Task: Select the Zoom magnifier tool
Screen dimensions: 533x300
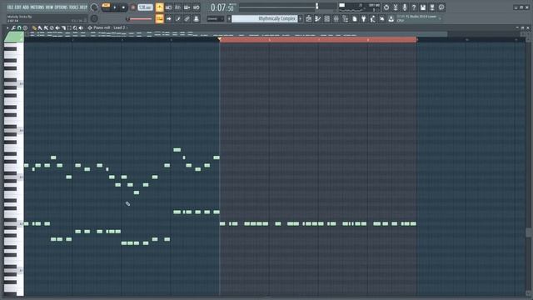Action: 75,27
